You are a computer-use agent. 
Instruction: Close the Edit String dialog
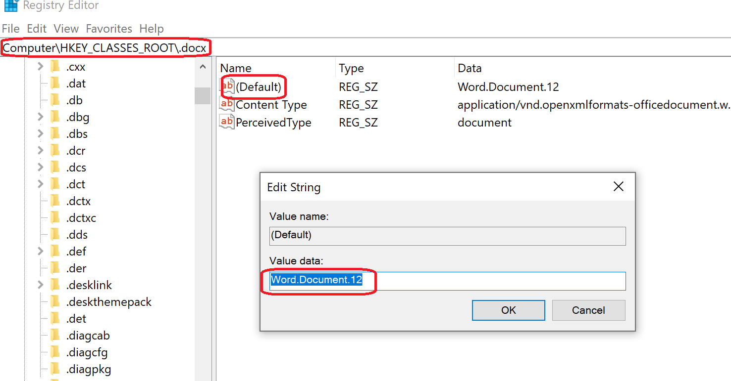(618, 187)
